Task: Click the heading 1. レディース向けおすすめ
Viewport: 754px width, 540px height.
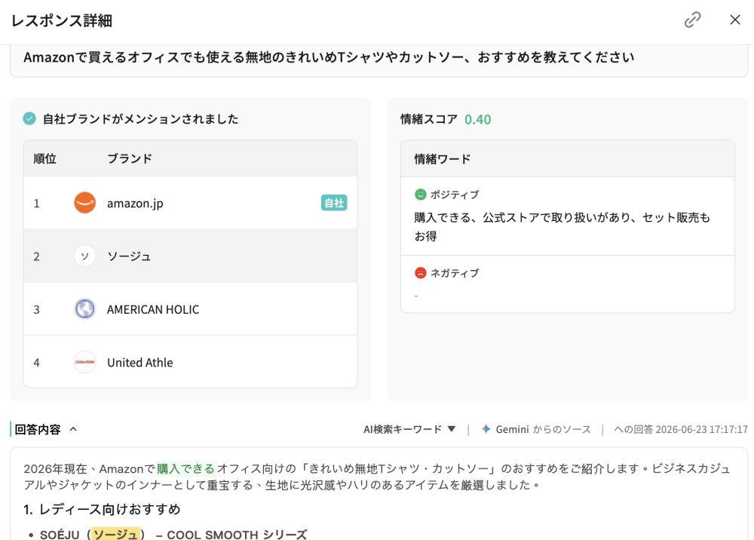Action: click(x=102, y=509)
